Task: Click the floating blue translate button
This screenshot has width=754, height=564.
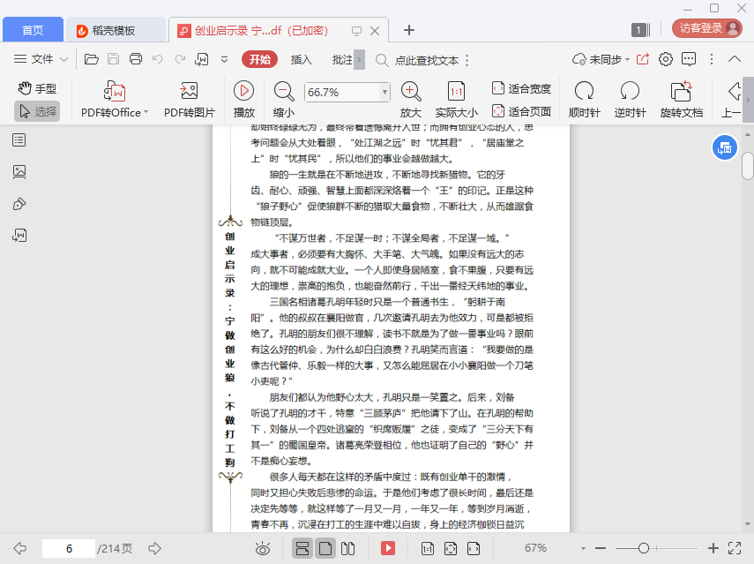Action: 725,147
